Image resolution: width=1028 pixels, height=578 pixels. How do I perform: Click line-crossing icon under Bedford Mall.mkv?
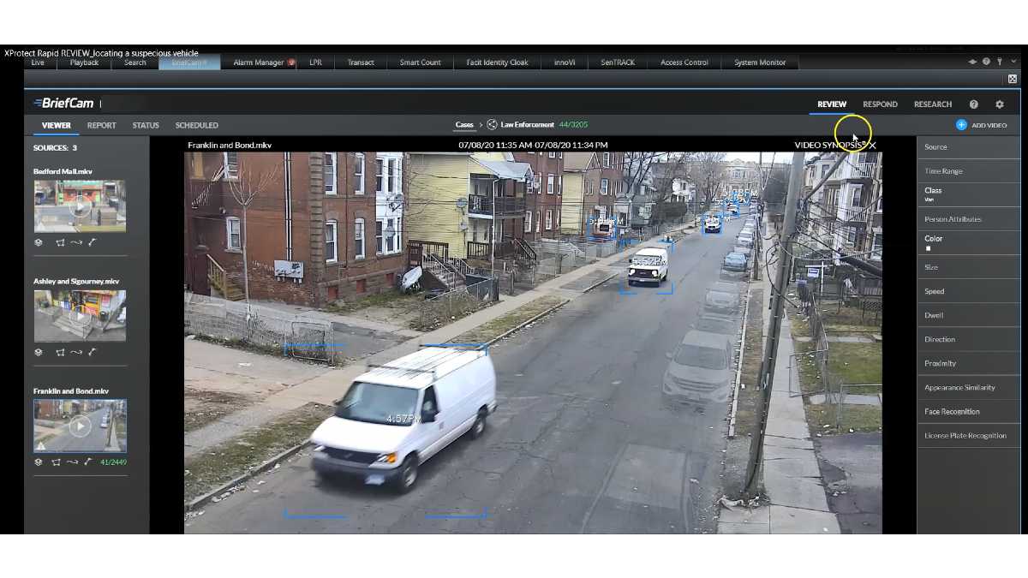point(92,242)
